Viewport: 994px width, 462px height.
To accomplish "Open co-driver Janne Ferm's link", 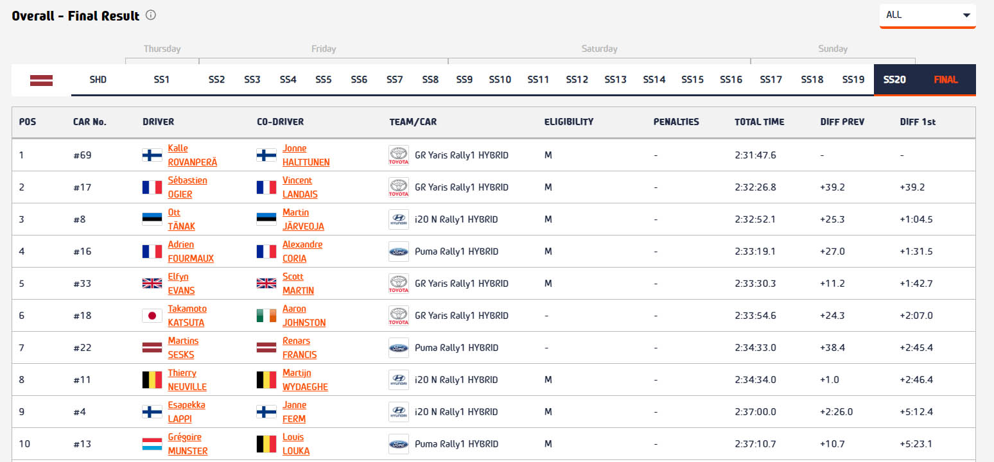I will (294, 412).
